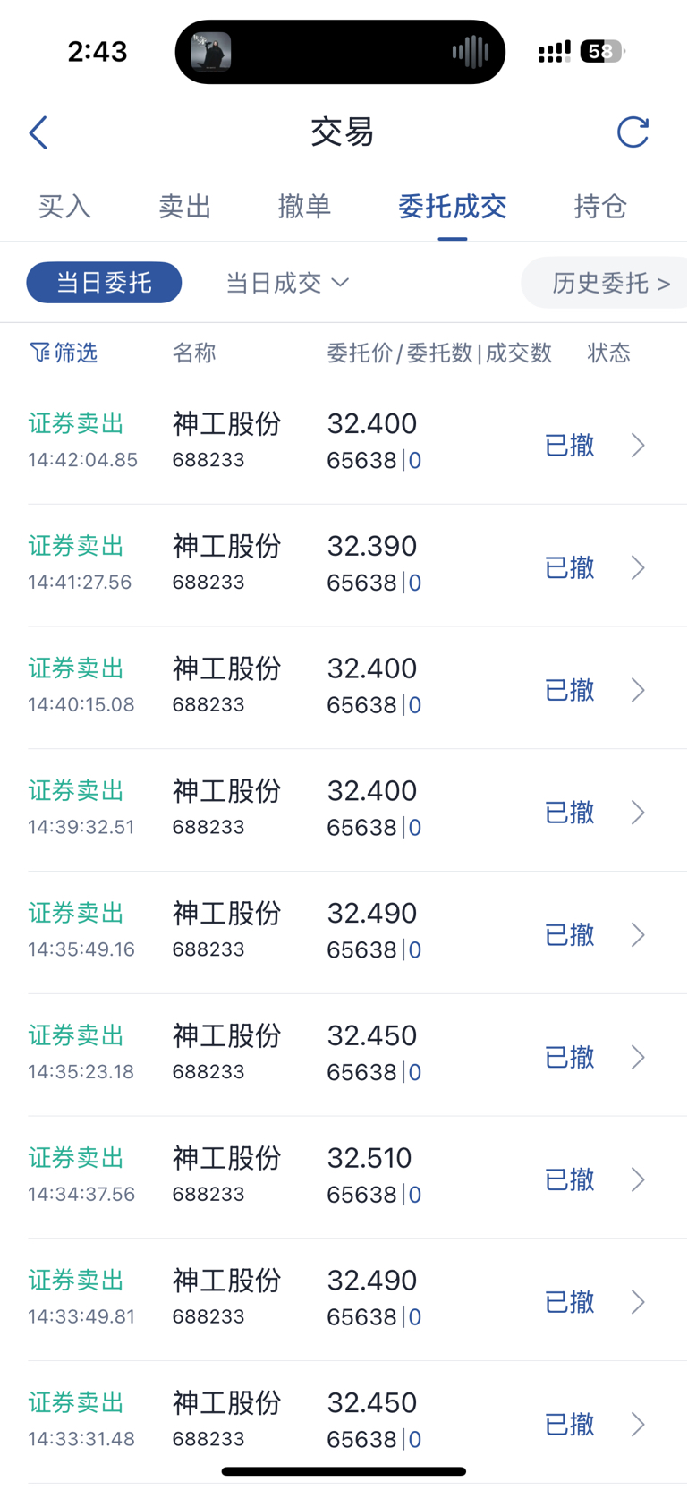
Task: Select the 委托成交 tab
Action: (453, 207)
